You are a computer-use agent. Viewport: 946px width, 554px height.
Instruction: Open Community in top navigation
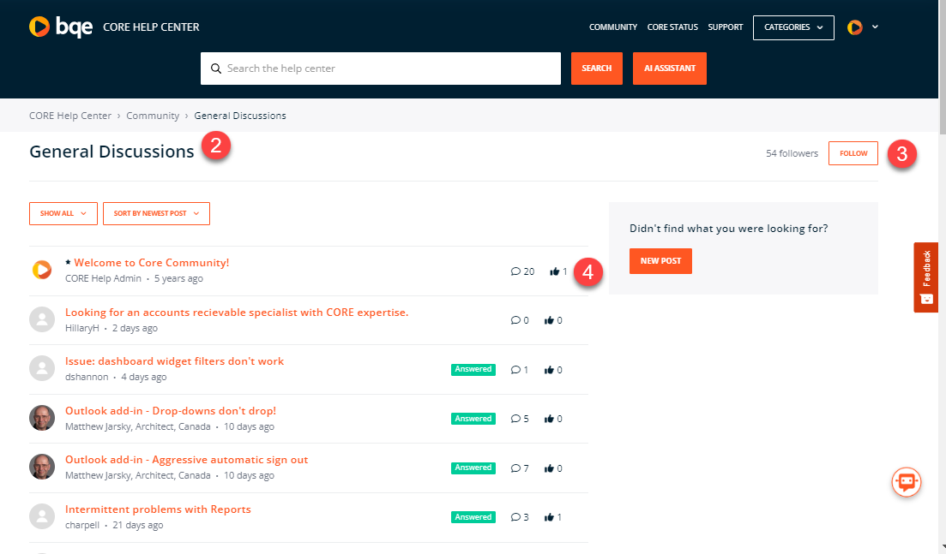[x=613, y=27]
